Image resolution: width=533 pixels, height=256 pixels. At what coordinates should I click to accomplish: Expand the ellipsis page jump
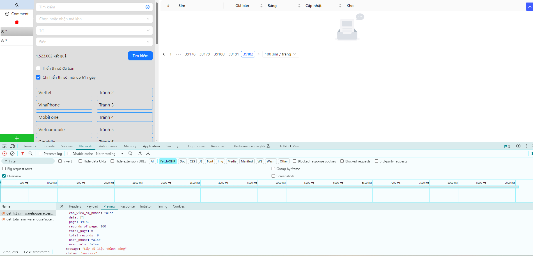[178, 54]
